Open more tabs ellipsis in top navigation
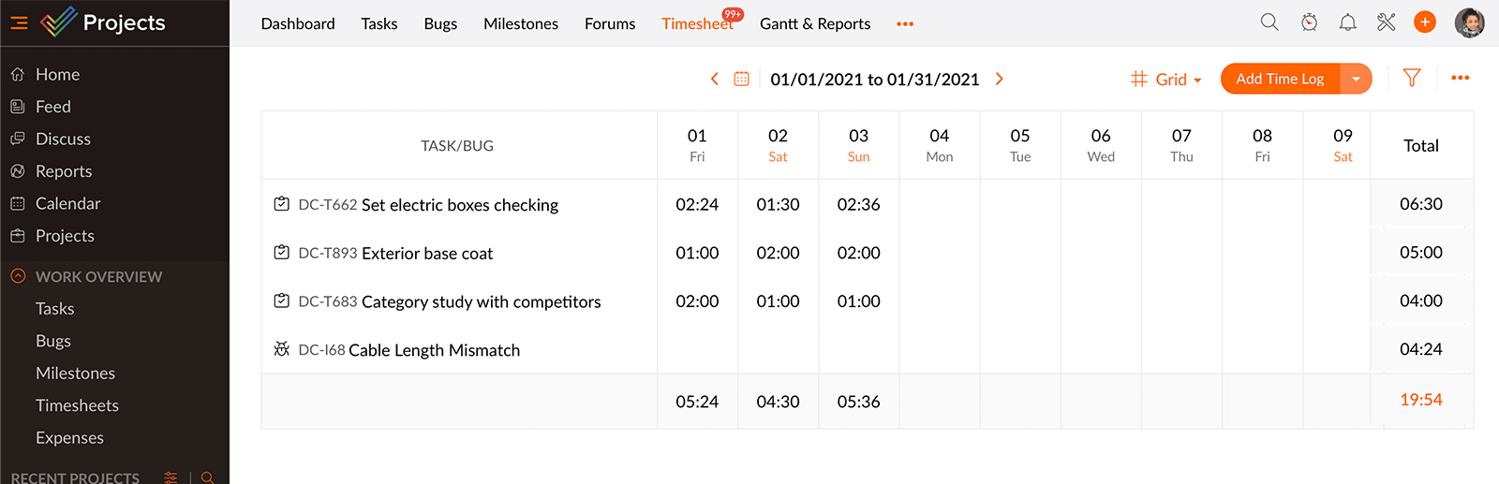Image resolution: width=1499 pixels, height=484 pixels. click(x=904, y=24)
